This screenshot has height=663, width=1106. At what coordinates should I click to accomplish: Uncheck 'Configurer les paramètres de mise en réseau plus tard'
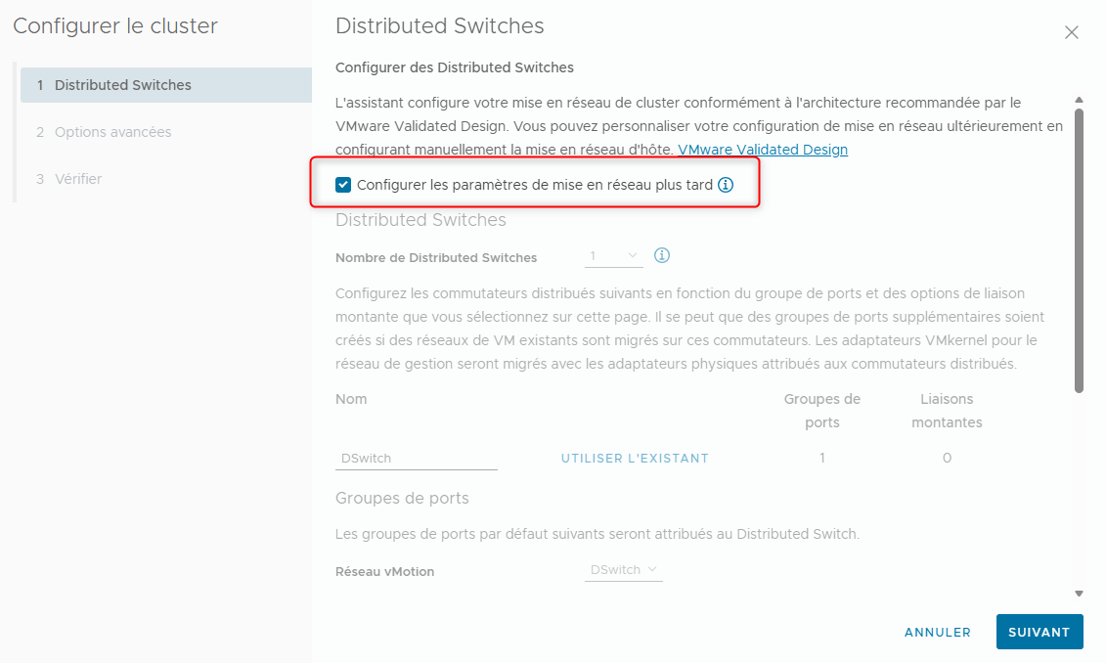(343, 184)
